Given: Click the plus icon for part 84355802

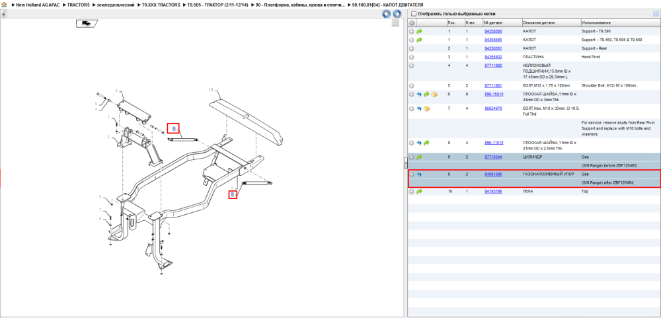Looking at the screenshot, I should coord(412,57).
